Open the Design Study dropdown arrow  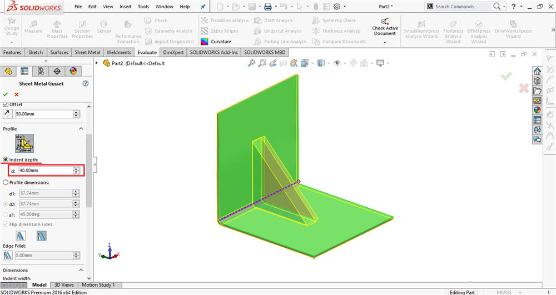[11, 42]
